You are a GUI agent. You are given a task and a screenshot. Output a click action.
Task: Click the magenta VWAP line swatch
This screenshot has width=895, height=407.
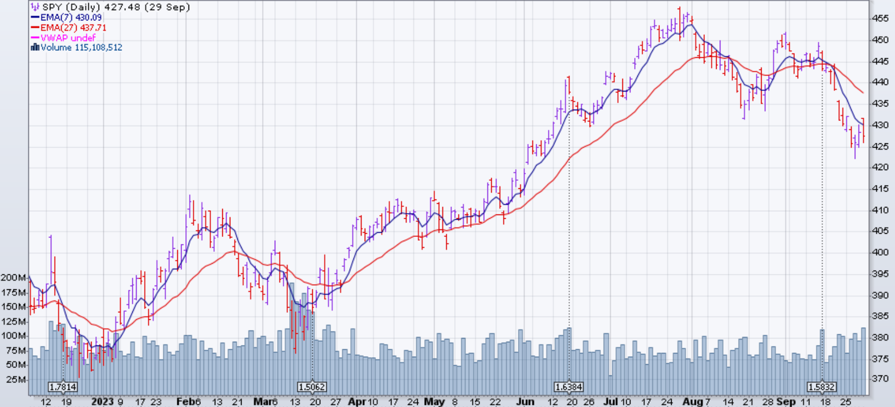[x=35, y=38]
